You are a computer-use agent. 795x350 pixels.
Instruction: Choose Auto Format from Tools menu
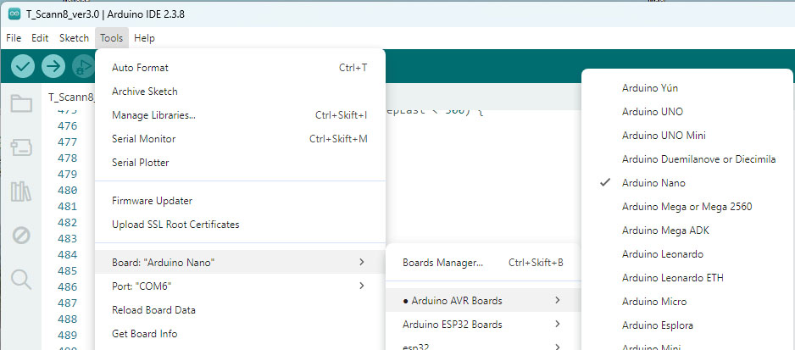[x=240, y=68]
